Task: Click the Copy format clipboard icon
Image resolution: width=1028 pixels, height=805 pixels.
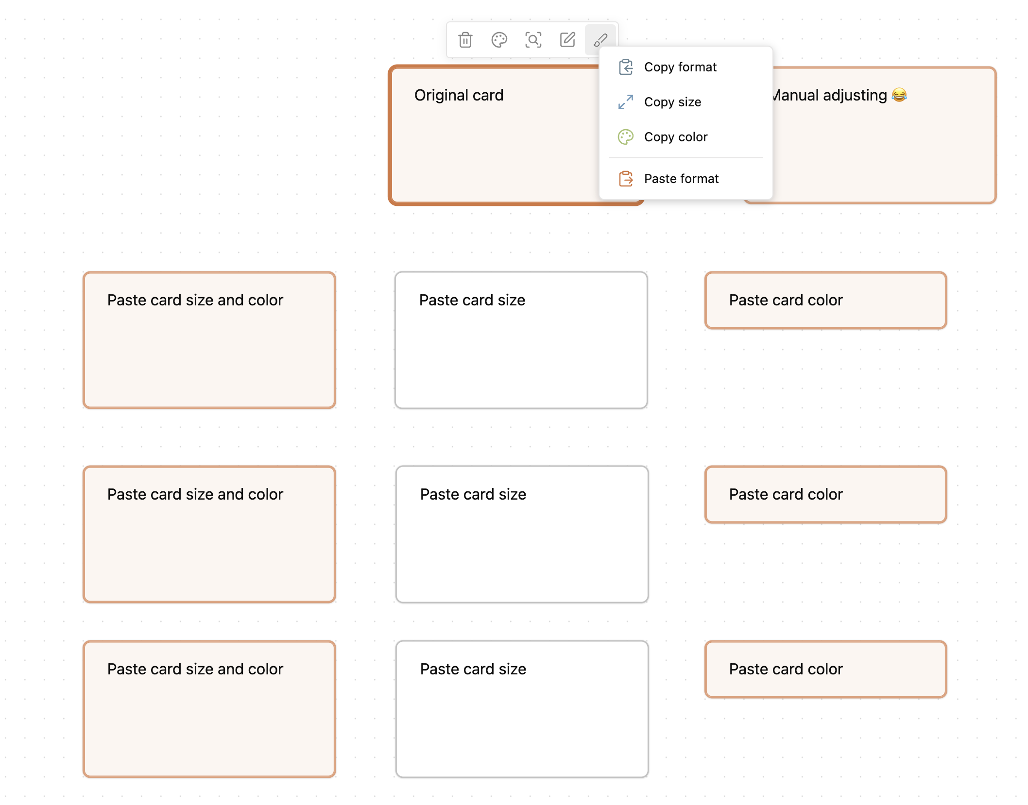Action: 626,67
